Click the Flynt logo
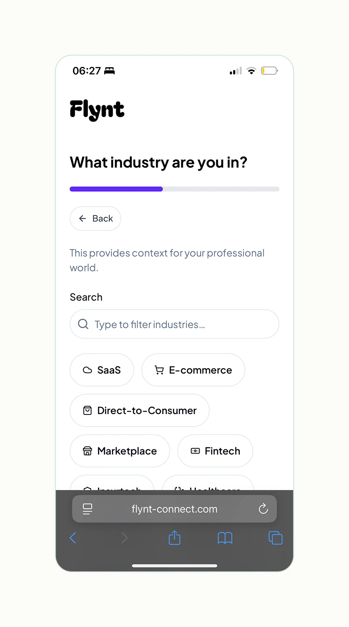349x627 pixels. pyautogui.click(x=97, y=109)
